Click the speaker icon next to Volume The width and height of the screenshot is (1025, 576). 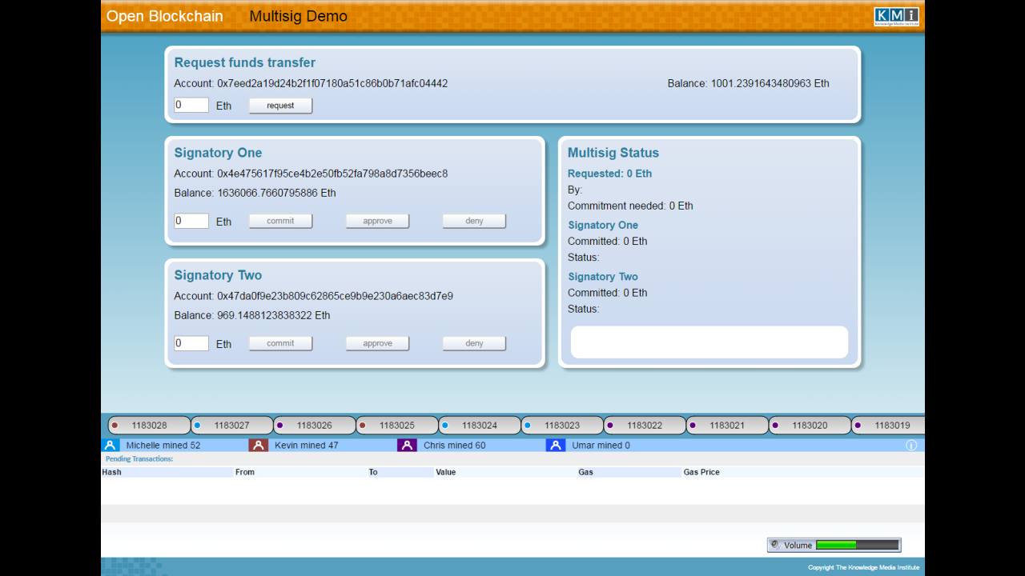[x=774, y=545]
